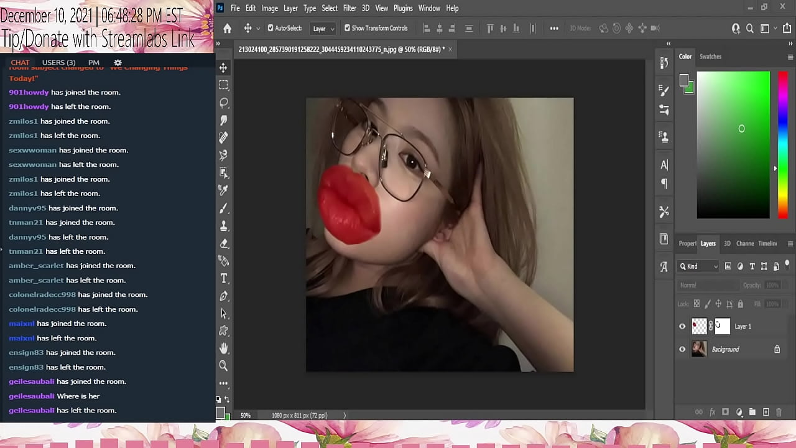The height and width of the screenshot is (448, 796).
Task: Hide Layer 1 using its eye icon
Action: coord(682,326)
